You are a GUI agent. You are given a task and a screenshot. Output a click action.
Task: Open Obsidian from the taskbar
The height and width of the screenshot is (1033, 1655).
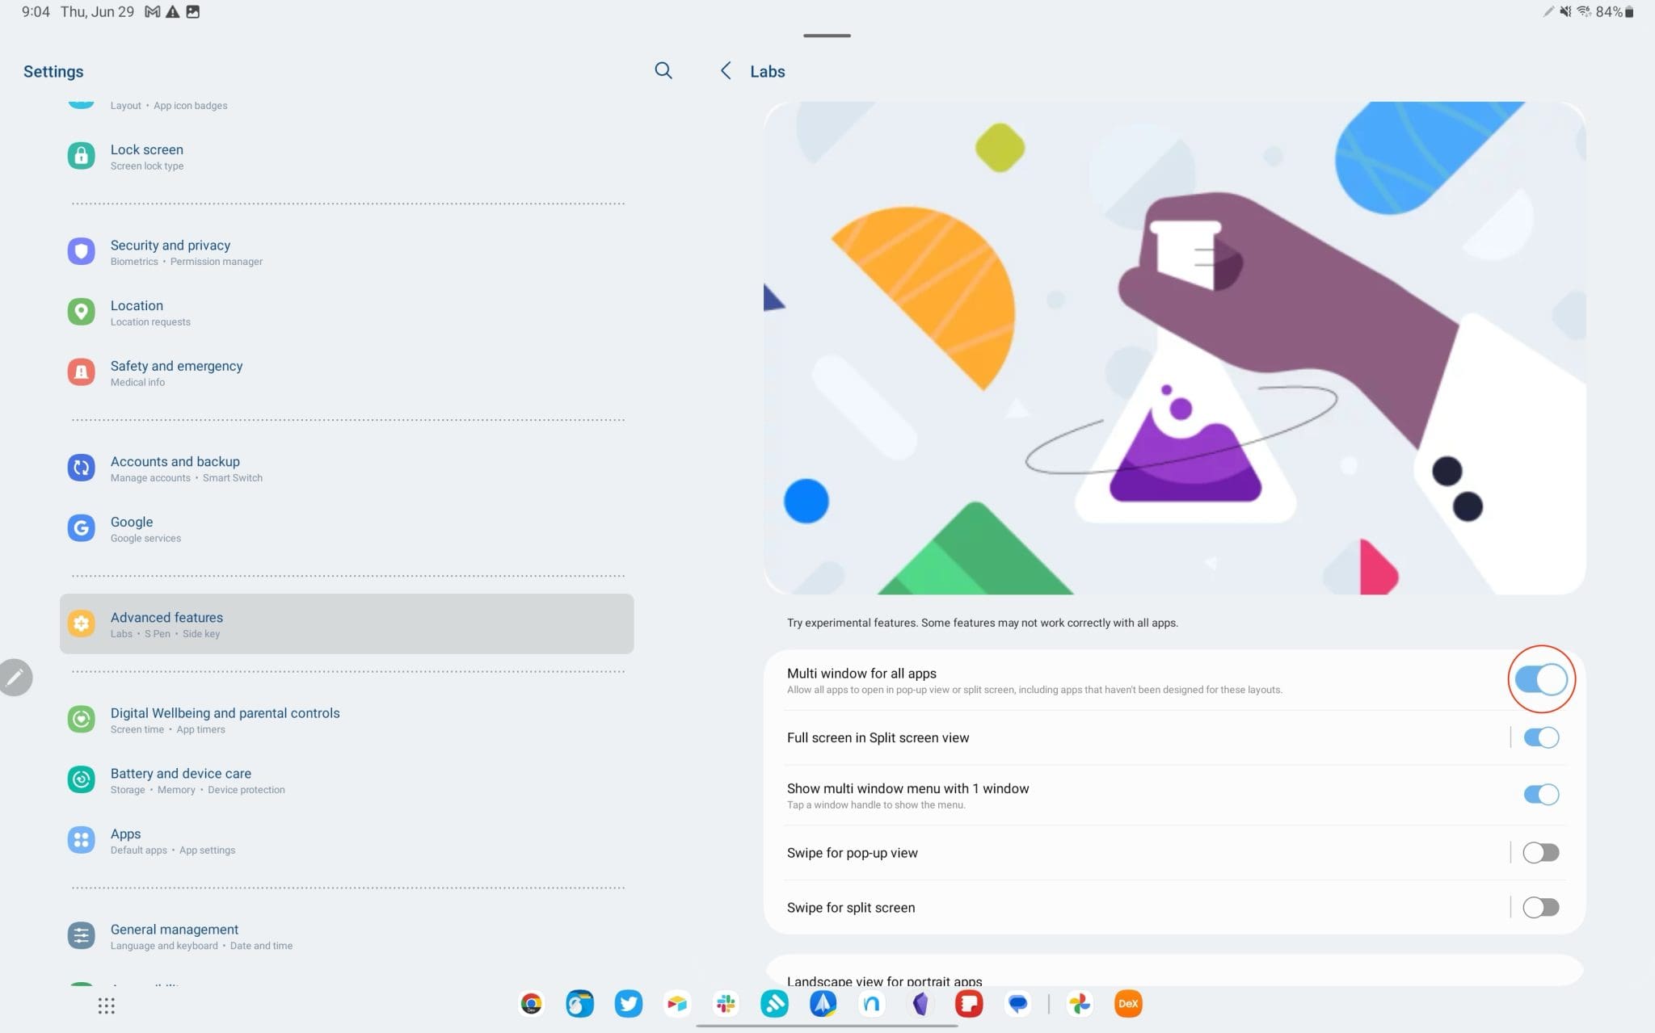(920, 1004)
